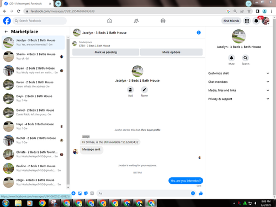Mute the conversation with bell icon
276x207 pixels.
click(231, 58)
